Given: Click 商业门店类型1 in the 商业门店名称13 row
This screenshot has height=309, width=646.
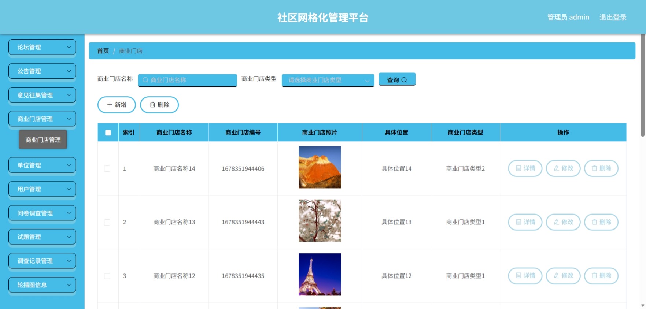Looking at the screenshot, I should [465, 222].
